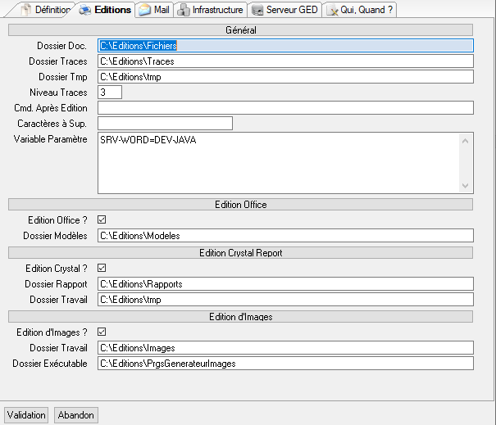Click the Infrastructure tab icon

(184, 11)
